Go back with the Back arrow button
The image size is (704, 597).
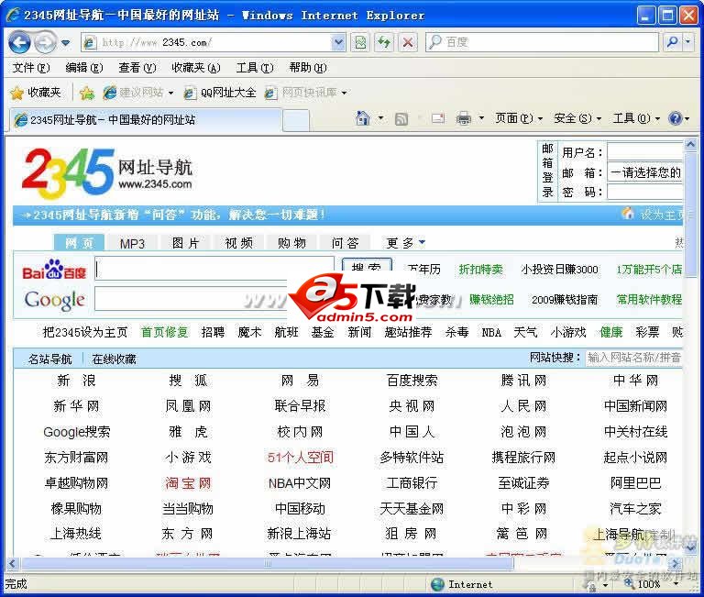coord(20,43)
